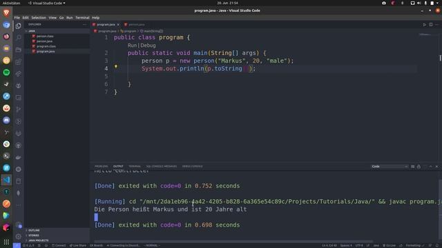442x248 pixels.
Task: Open the Manage gear at activity bar bottom
Action: 19,236
